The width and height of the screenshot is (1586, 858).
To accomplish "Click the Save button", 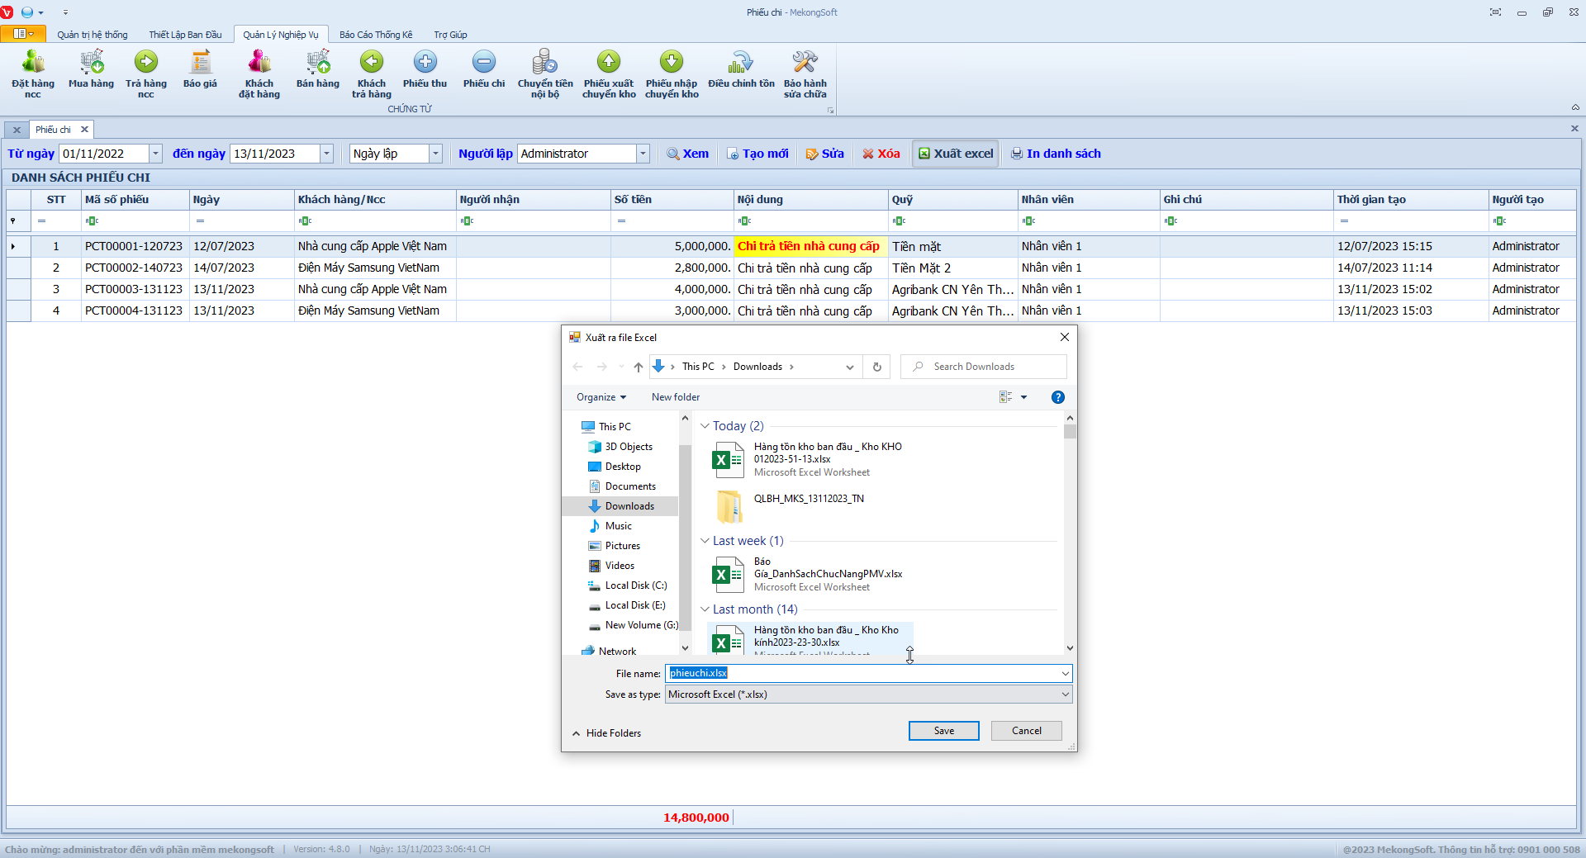I will click(943, 731).
